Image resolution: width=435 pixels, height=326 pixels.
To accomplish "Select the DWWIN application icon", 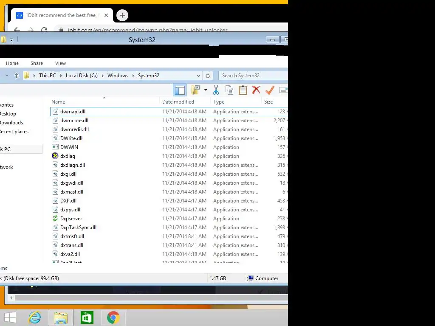I will (55, 147).
